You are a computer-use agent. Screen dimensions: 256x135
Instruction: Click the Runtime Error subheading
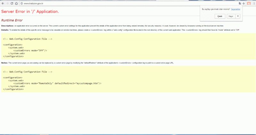pyautogui.click(x=12, y=20)
